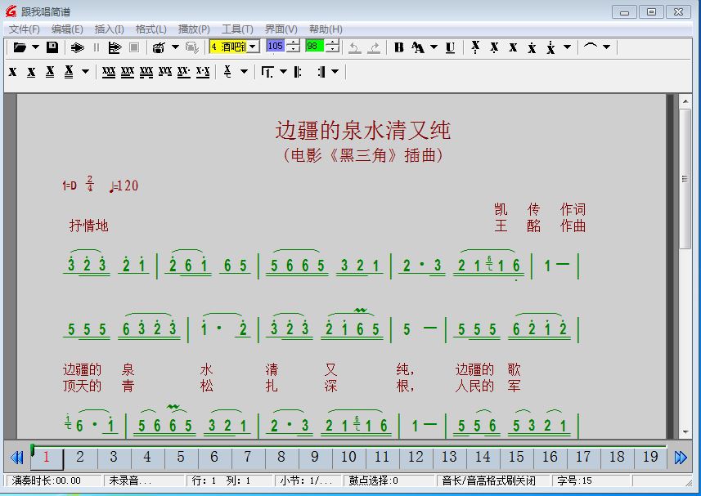
Task: Open the file open dropdown arrow
Action: pyautogui.click(x=34, y=47)
